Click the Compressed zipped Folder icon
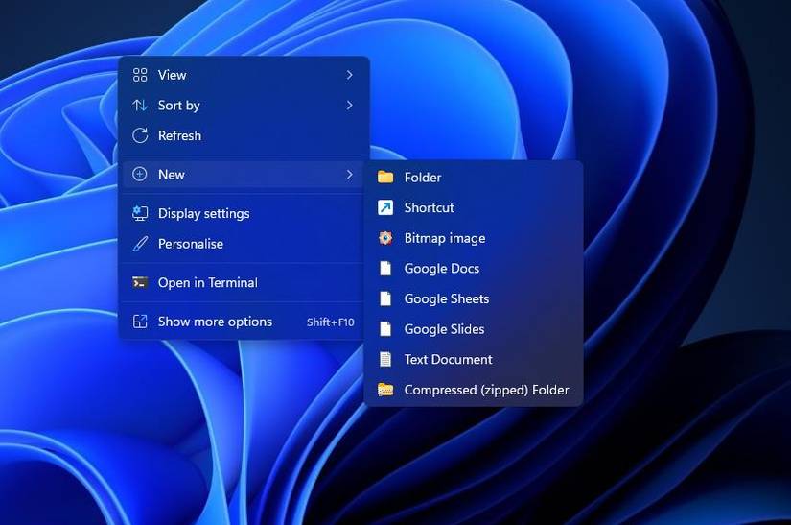 click(x=385, y=390)
